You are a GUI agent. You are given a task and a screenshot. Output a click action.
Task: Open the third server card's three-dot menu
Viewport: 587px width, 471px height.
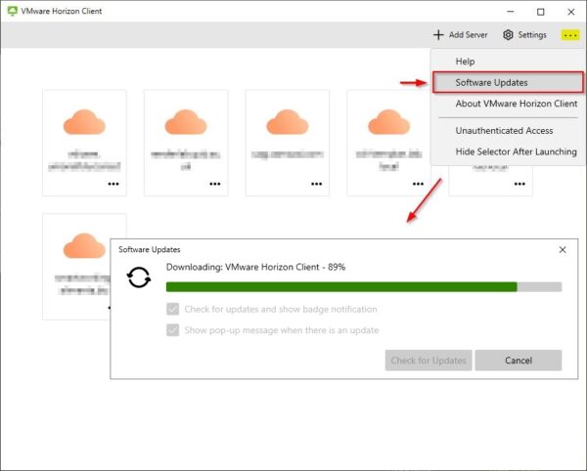(316, 184)
